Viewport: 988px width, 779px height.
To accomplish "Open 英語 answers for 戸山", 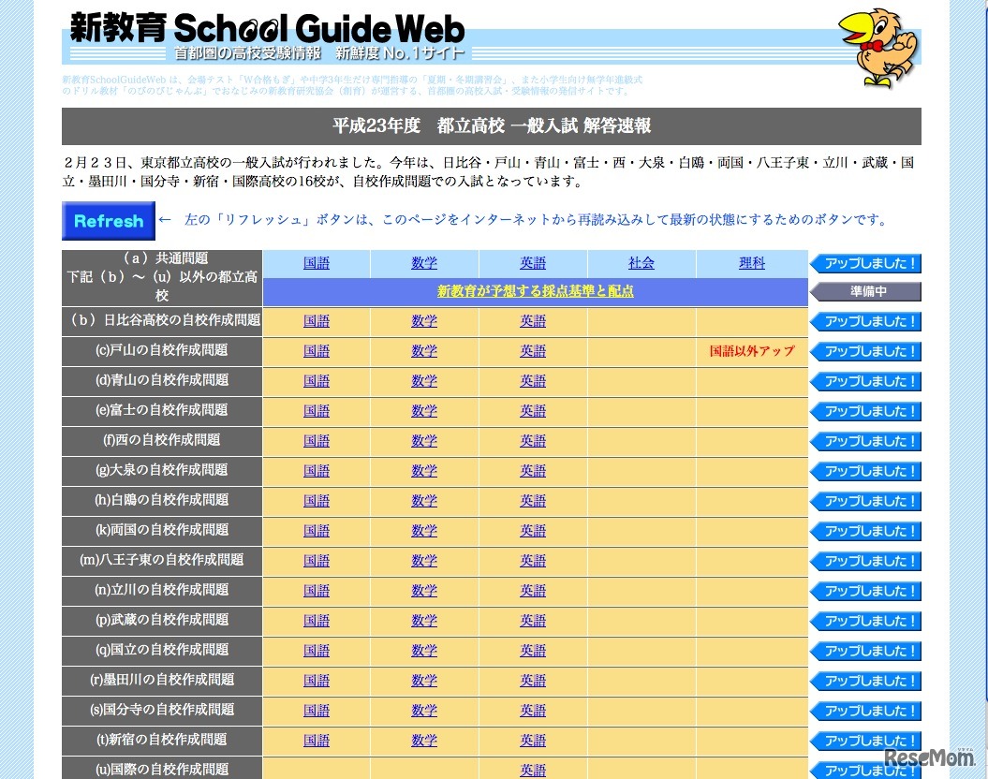I will pos(532,351).
